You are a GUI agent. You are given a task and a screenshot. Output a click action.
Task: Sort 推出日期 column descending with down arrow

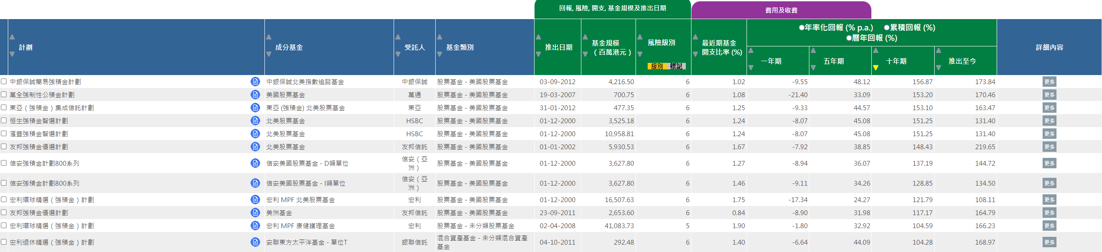point(538,54)
